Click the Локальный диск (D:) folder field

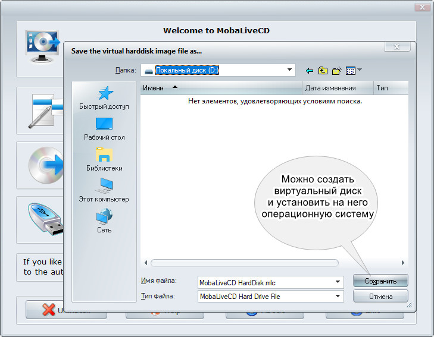click(x=218, y=70)
